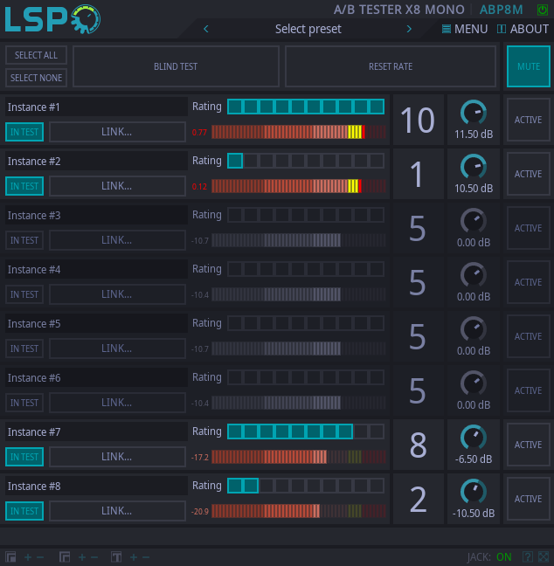554x566 pixels.
Task: Open the MENU
Action: click(x=465, y=29)
